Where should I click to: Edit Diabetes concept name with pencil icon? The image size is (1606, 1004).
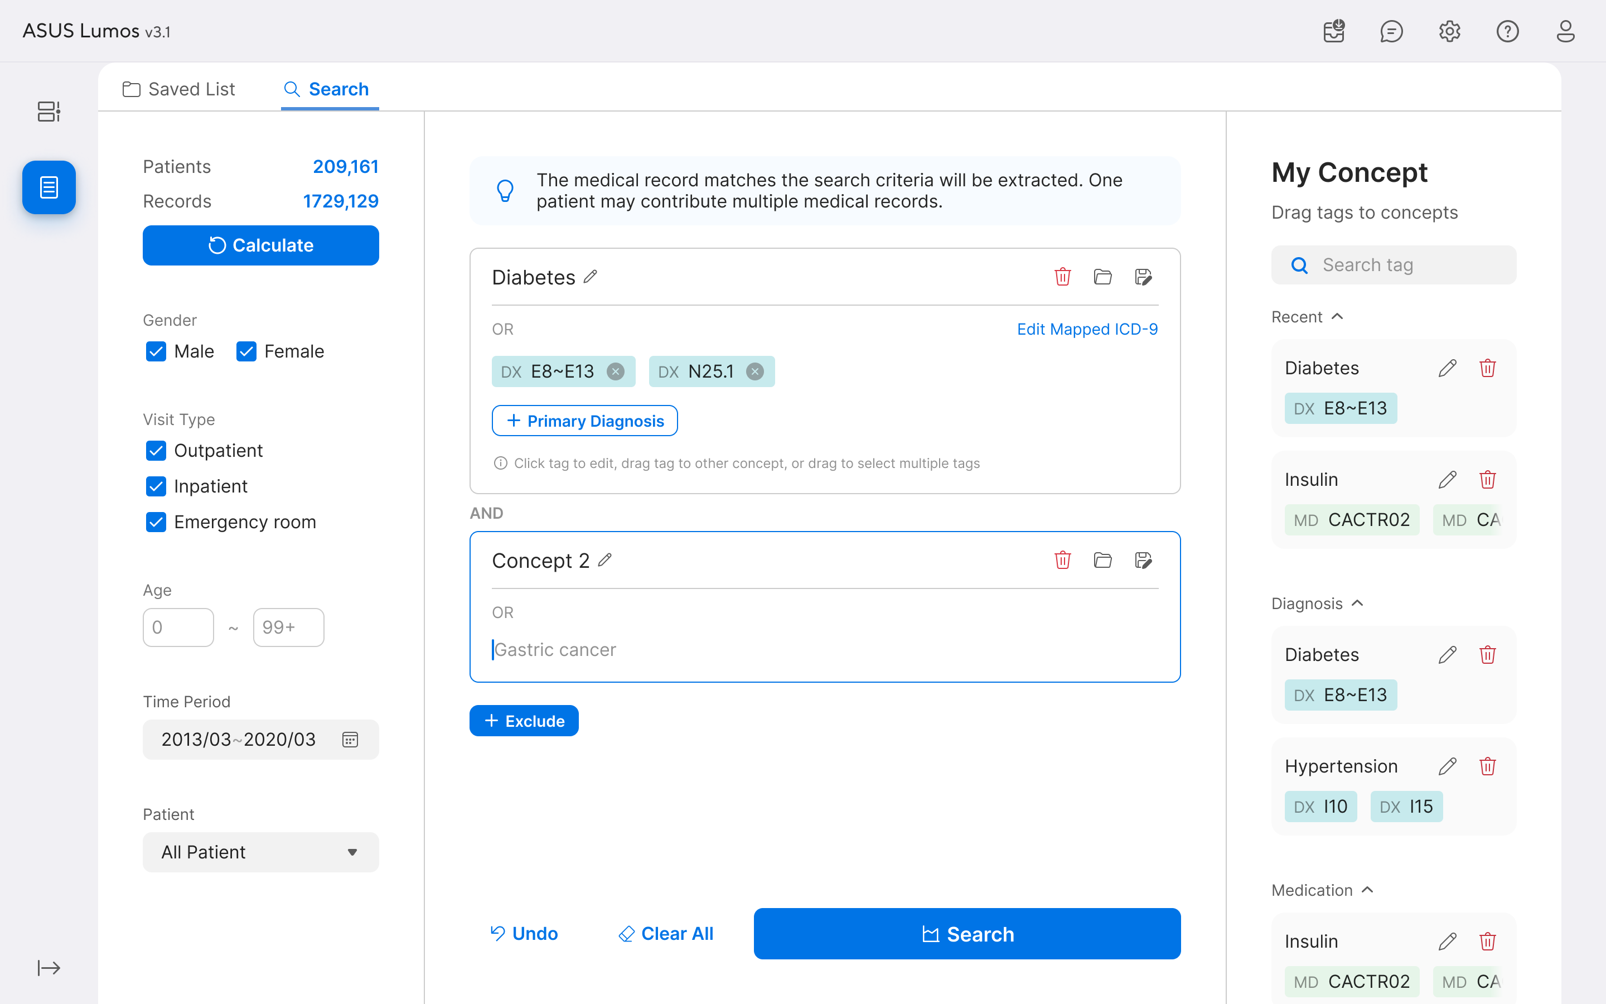click(x=591, y=277)
